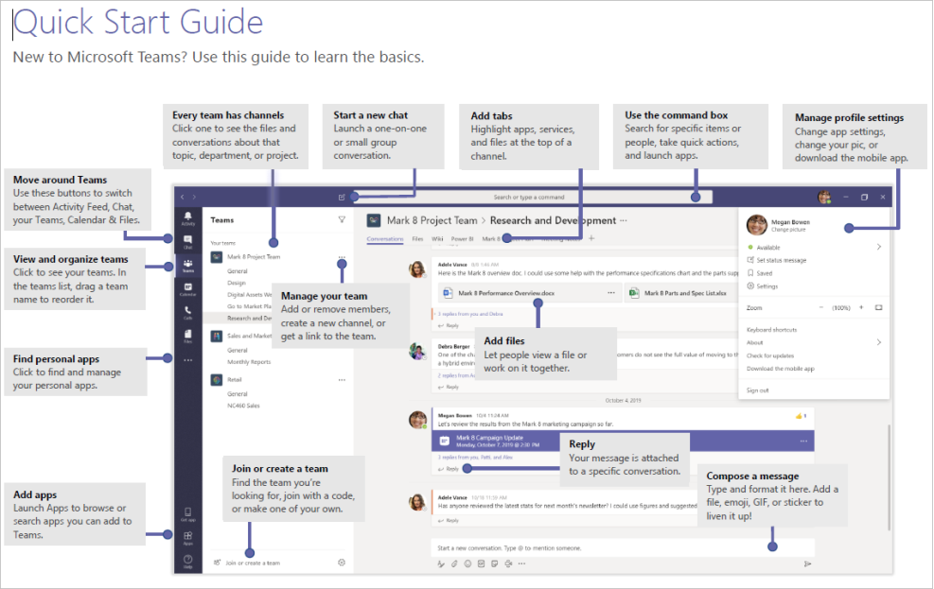Open the manage teams gear icon
The height and width of the screenshot is (589, 934).
tap(342, 563)
